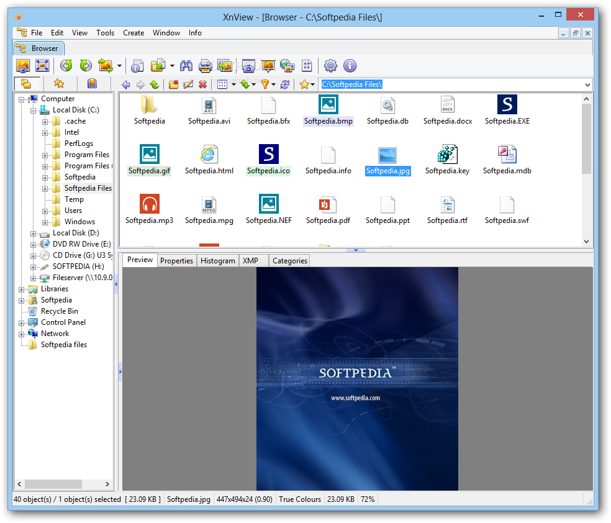Image resolution: width=611 pixels, height=523 pixels.
Task: Click the About info icon
Action: coord(350,65)
